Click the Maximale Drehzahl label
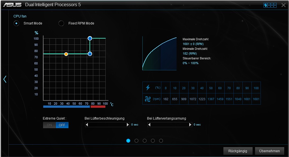This screenshot has width=289, height=157. pos(195,39)
